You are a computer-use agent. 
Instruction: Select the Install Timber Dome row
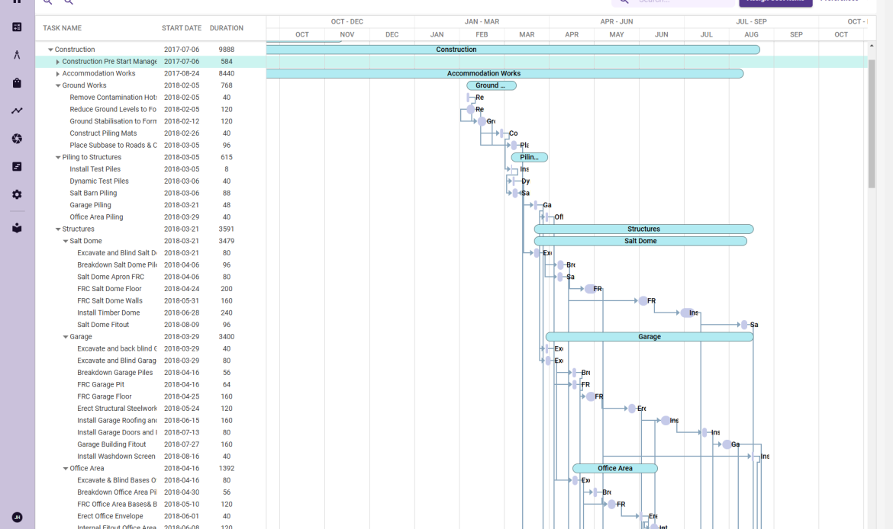pyautogui.click(x=150, y=313)
